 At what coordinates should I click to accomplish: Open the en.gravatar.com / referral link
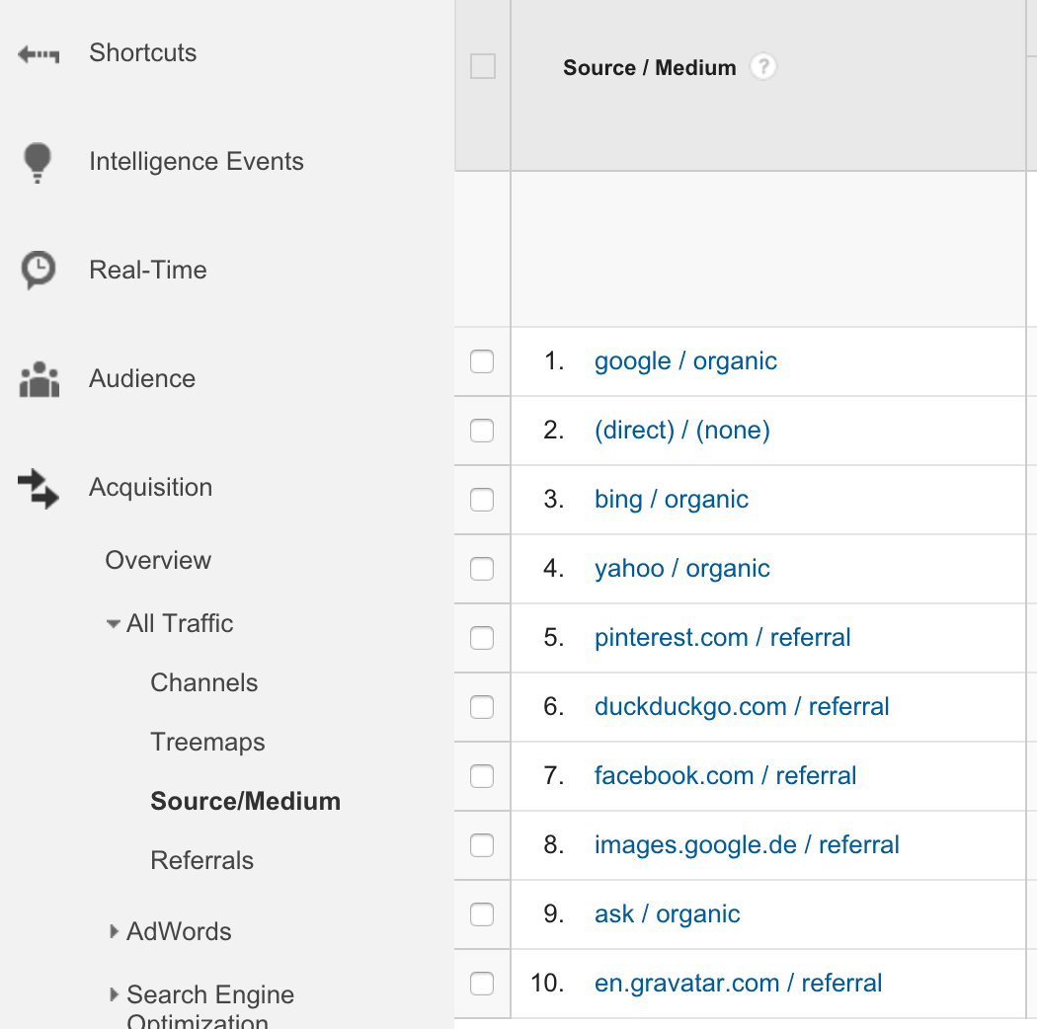click(x=738, y=984)
